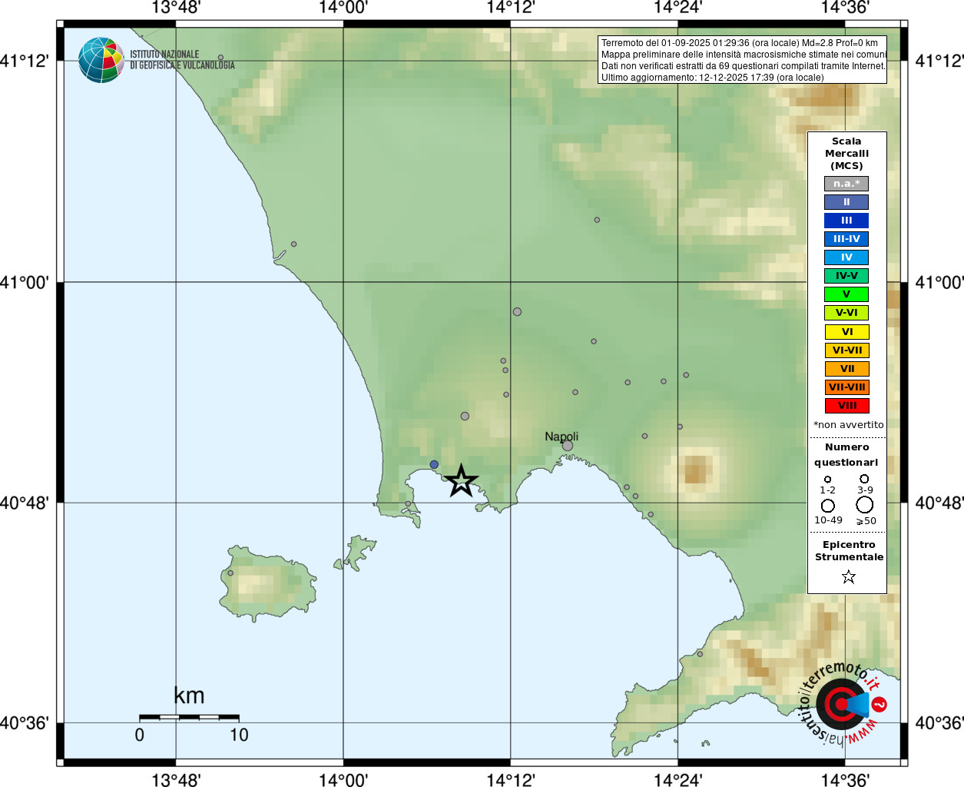964x787 pixels.
Task: Click the 'Ultimo aggiornamento' info line
Action: point(712,78)
